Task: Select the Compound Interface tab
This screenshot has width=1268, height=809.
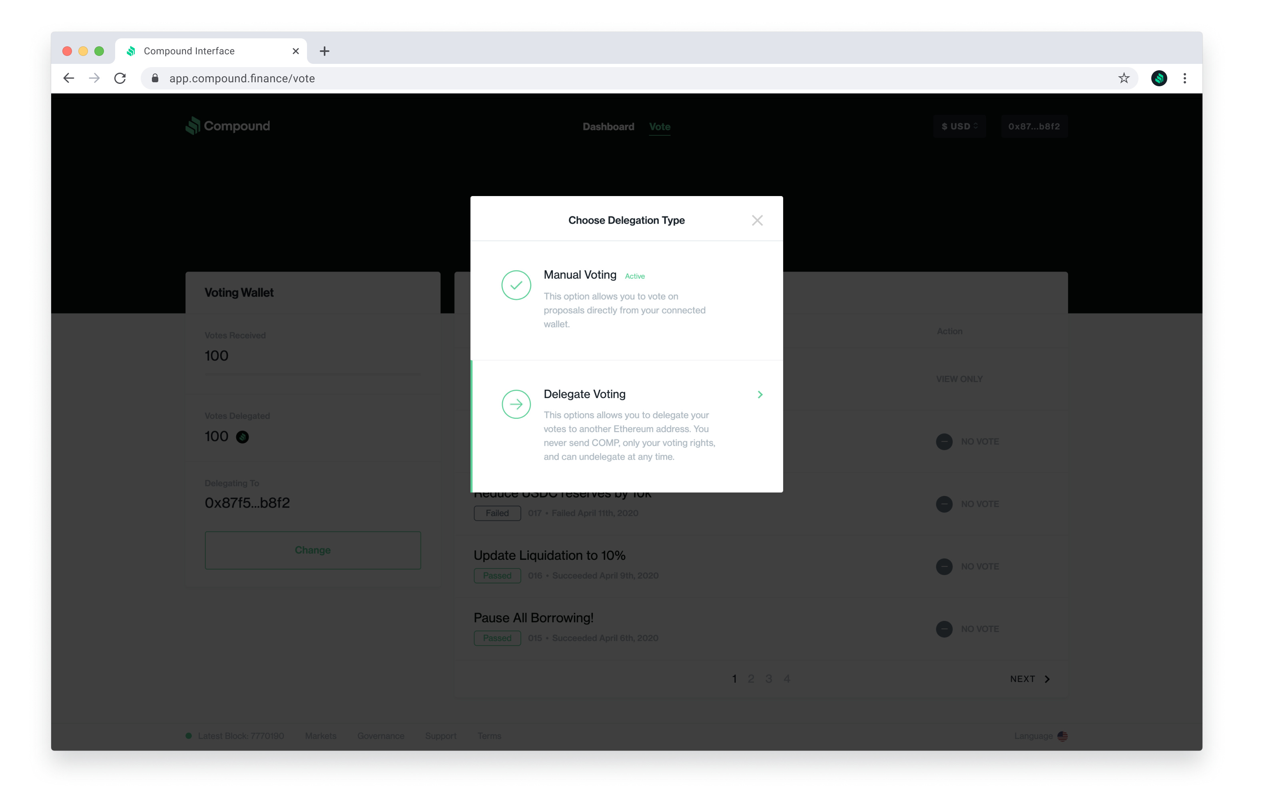Action: (211, 51)
